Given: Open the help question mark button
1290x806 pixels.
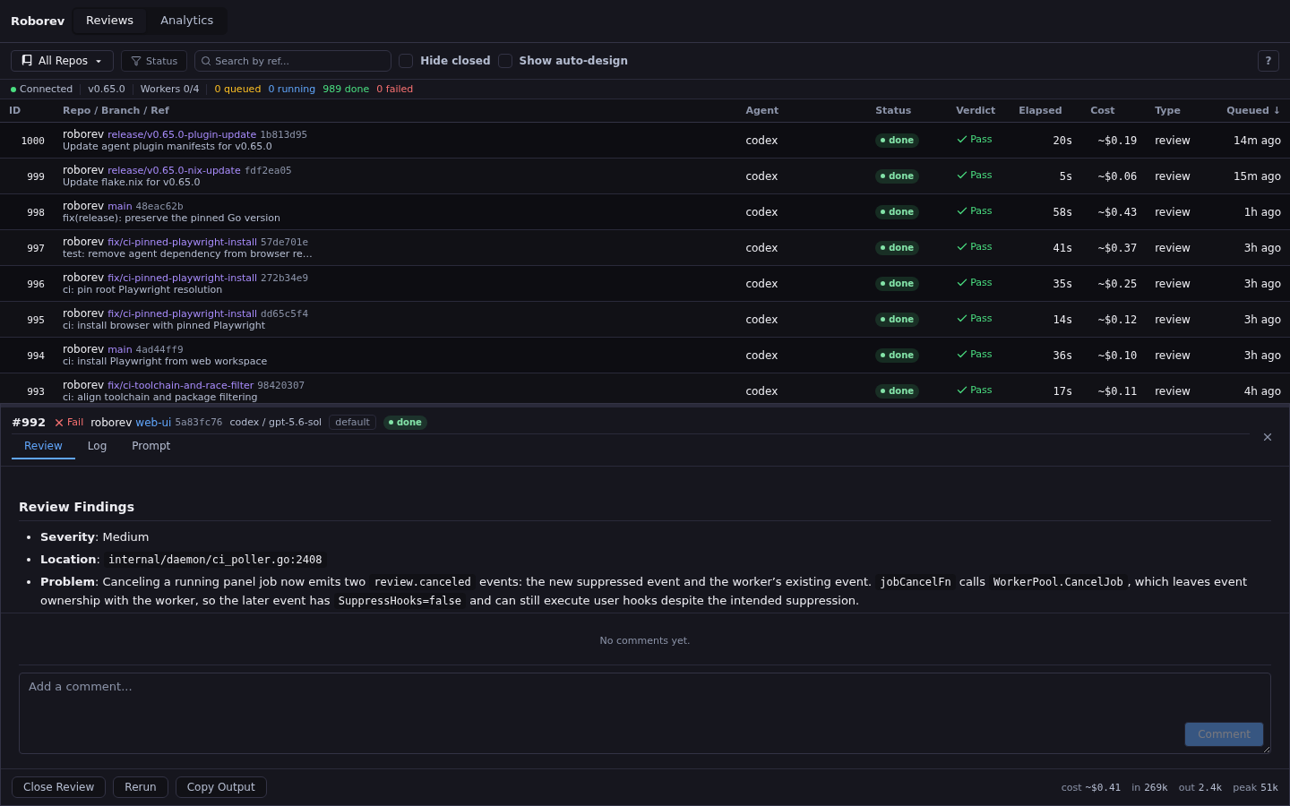Looking at the screenshot, I should tap(1268, 61).
